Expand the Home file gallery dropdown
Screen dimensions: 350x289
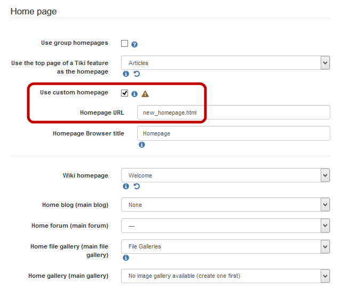click(x=225, y=246)
